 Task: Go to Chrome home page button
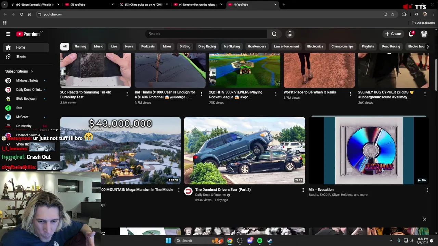(x=29, y=14)
